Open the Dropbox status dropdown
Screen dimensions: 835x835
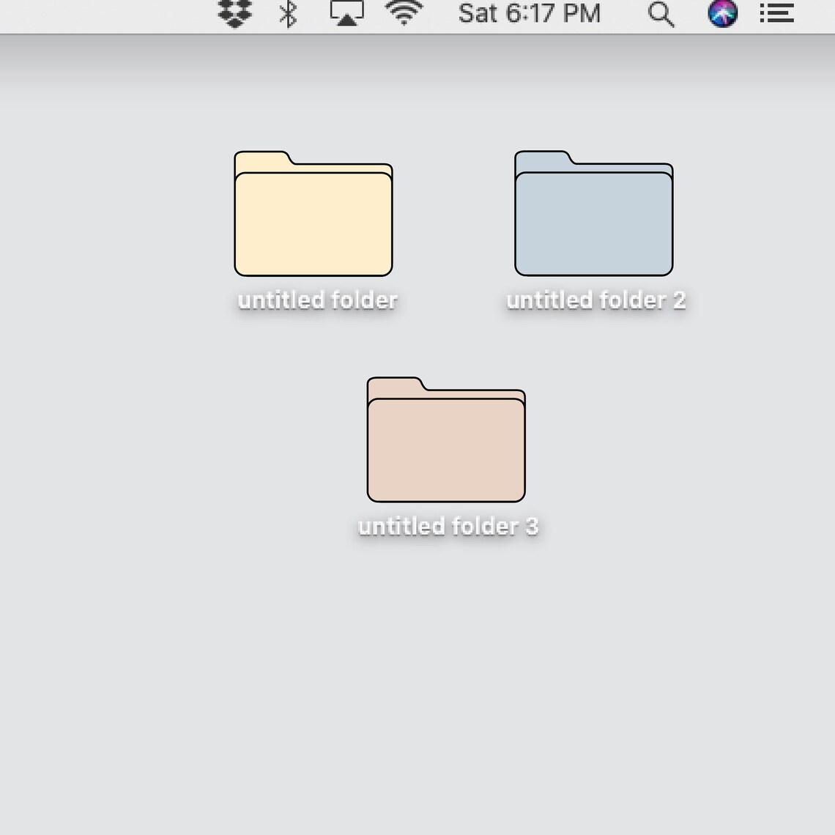[x=234, y=13]
